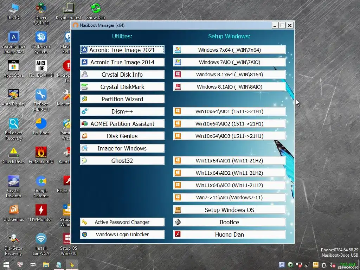Open Acronic True Image 2021 desktop icon
Screen dimensions: 360x270
click(x=14, y=43)
